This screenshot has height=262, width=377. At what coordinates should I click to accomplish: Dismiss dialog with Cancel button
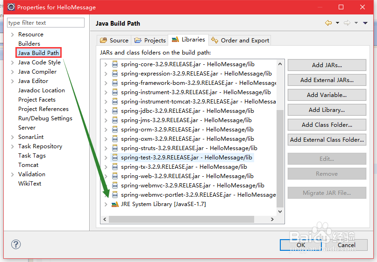[346, 245]
